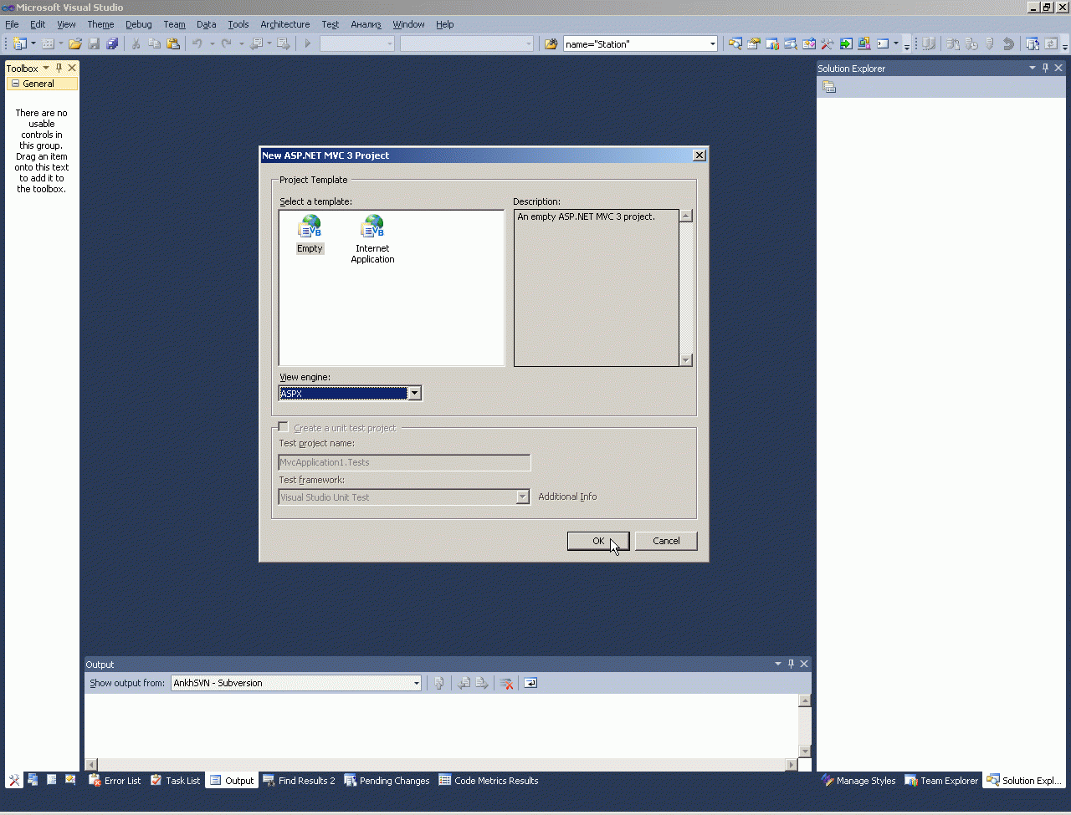
Task: Open the Debug menu
Action: pos(139,24)
